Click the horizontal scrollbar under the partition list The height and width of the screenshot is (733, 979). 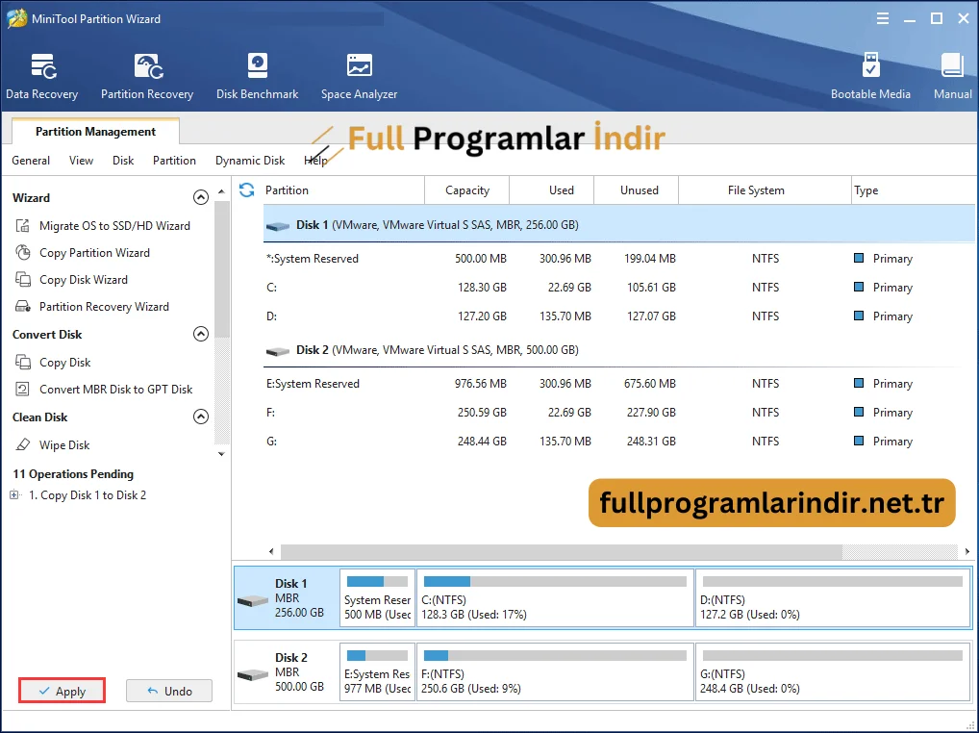point(562,551)
